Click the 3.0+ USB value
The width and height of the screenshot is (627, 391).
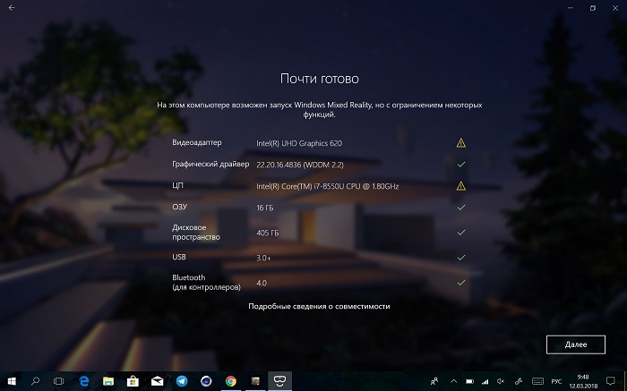263,258
